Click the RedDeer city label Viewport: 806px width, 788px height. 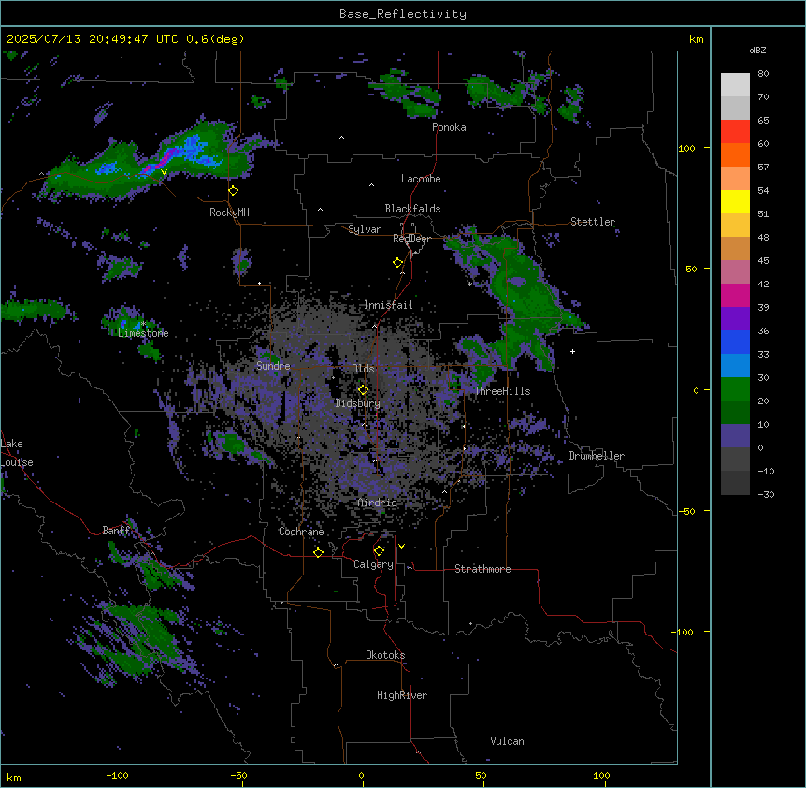click(x=411, y=239)
